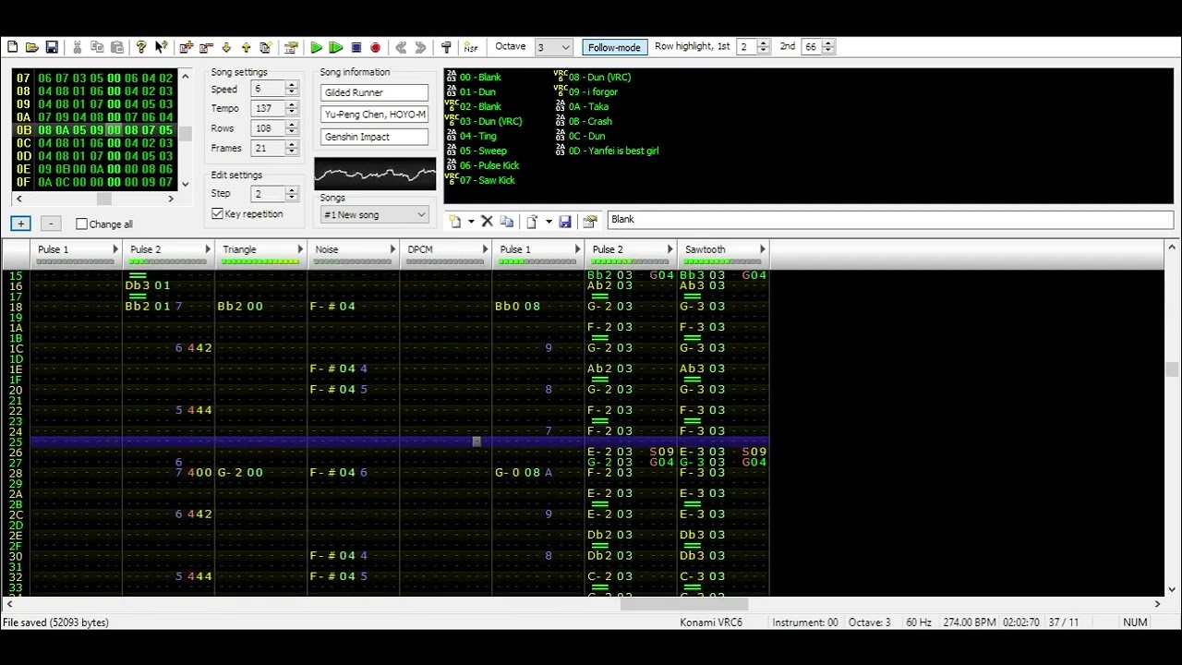Screen dimensions: 1182x665
Task: Select the Sawtooth channel header
Action: click(723, 253)
